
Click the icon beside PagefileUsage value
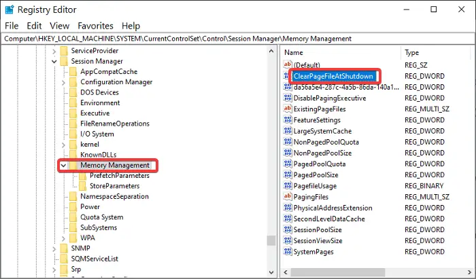(x=287, y=186)
